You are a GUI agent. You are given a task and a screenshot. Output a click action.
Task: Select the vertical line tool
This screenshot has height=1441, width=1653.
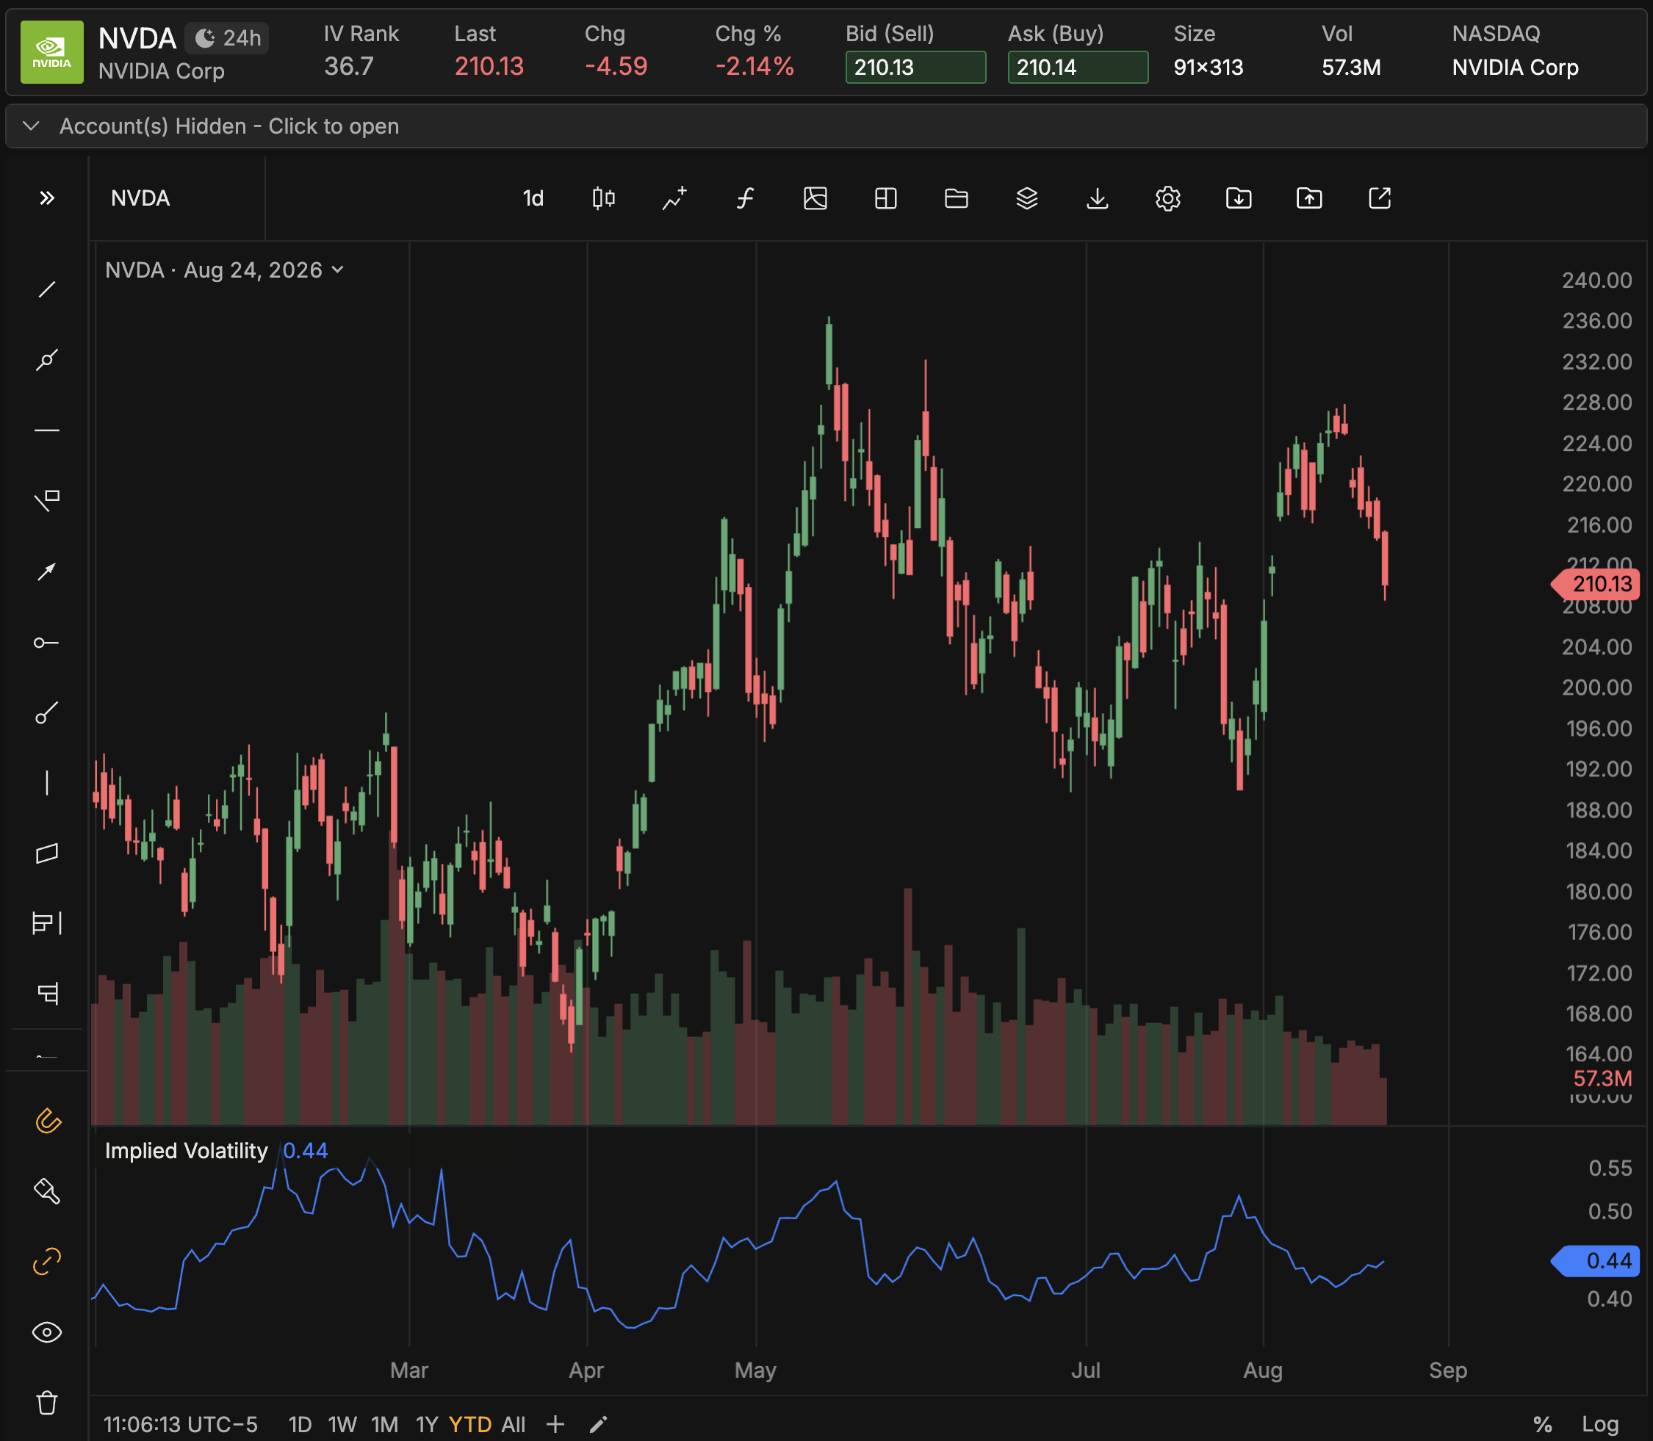(47, 782)
